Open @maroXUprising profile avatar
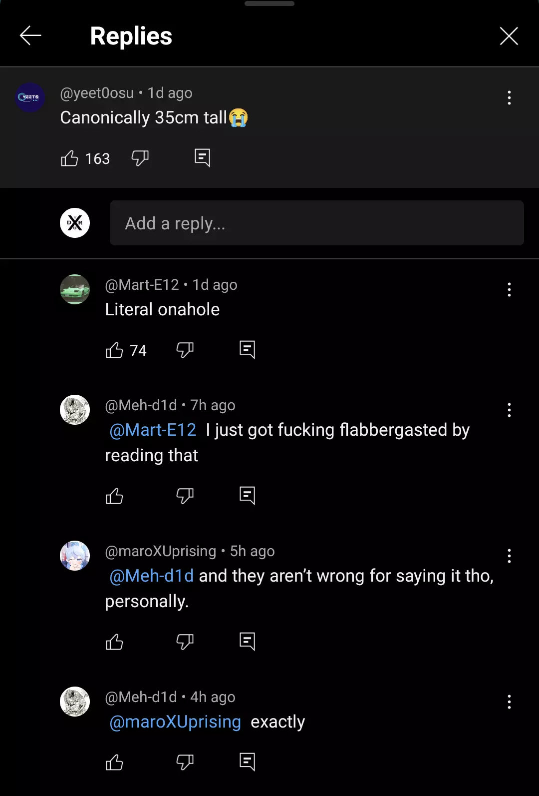 point(75,556)
